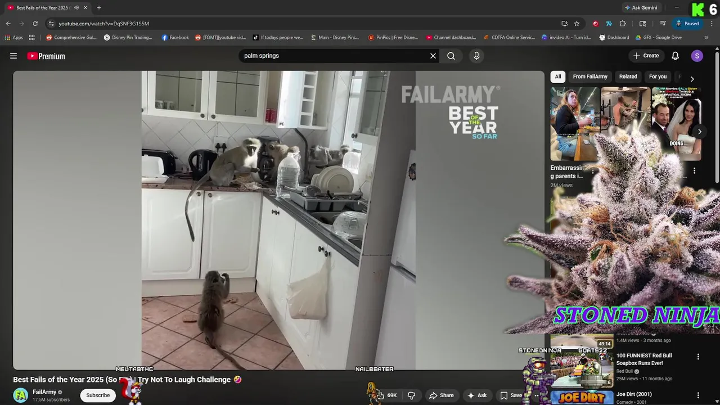Click the Share button

[x=442, y=395]
